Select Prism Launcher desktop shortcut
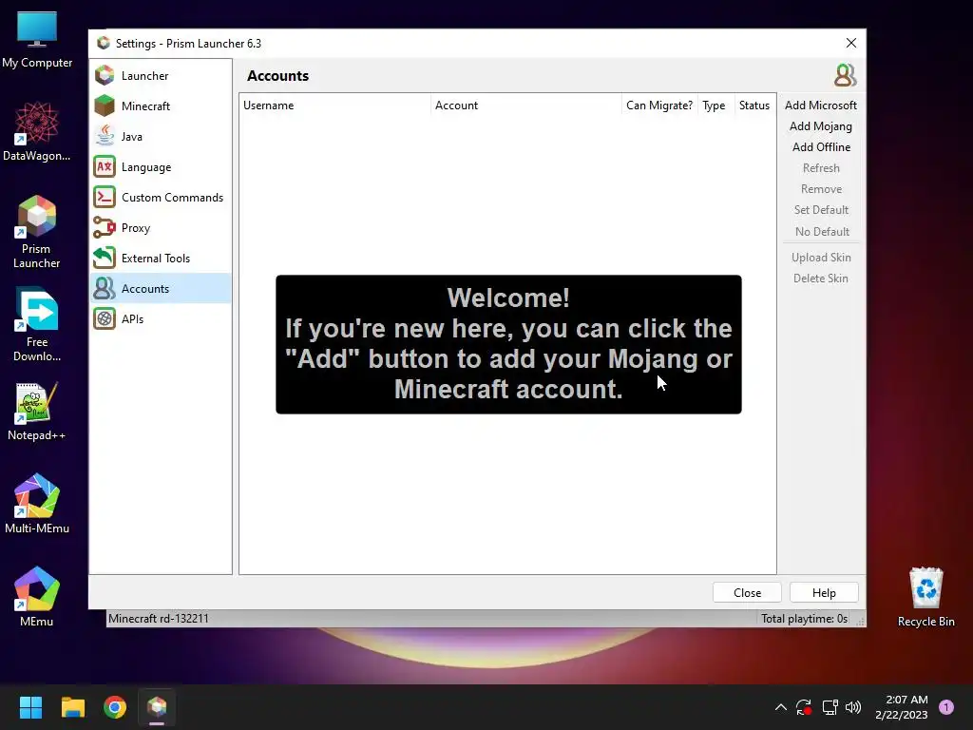This screenshot has width=973, height=730. coord(37,232)
